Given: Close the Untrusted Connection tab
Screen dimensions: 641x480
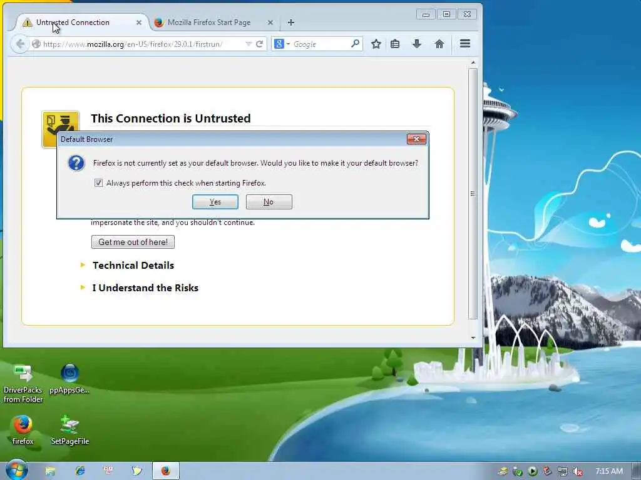Looking at the screenshot, I should (x=139, y=22).
